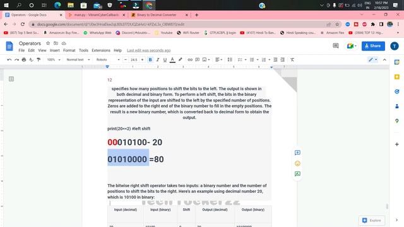Open the Insert menu

[55, 50]
